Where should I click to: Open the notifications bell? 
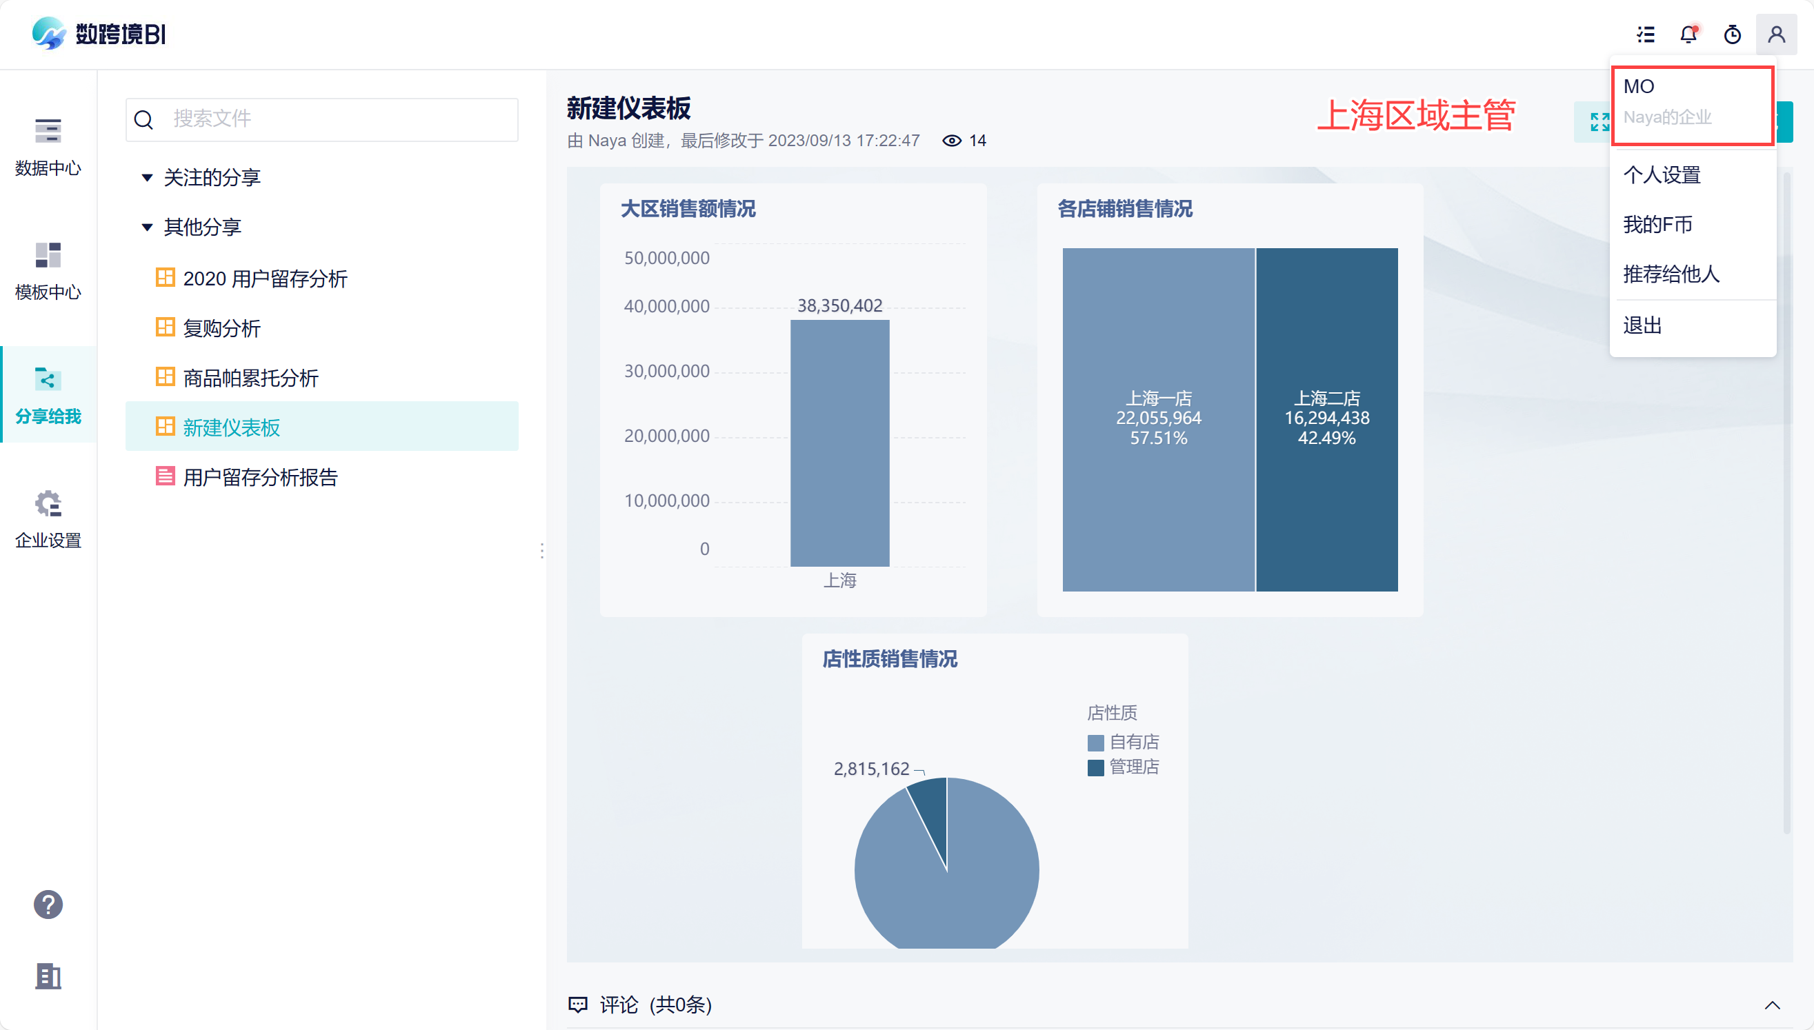coord(1688,34)
